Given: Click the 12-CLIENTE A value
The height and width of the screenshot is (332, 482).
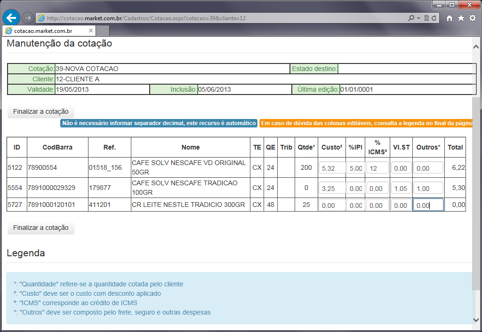Looking at the screenshot, I should coord(78,79).
